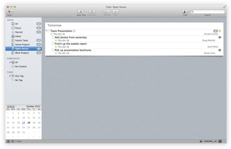231x149 pixels.
Task: Open the Inbox list
Action: (18, 36)
